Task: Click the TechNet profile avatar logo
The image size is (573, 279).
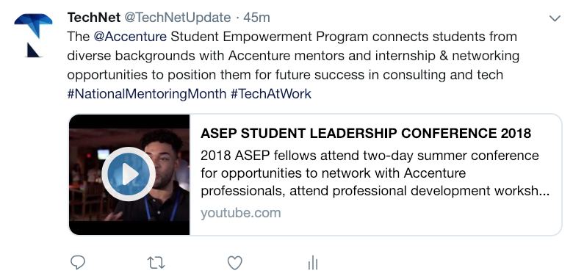Action: coord(33,35)
